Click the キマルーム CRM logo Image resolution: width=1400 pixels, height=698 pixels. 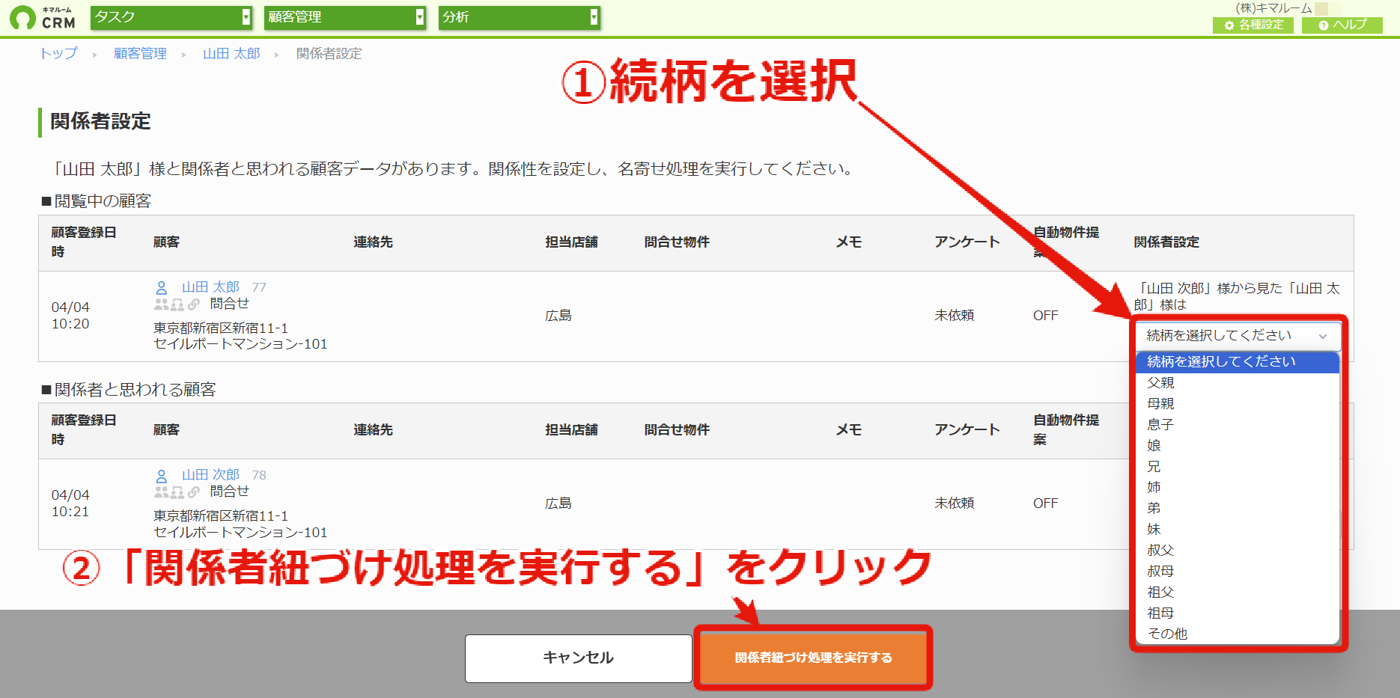(x=43, y=18)
